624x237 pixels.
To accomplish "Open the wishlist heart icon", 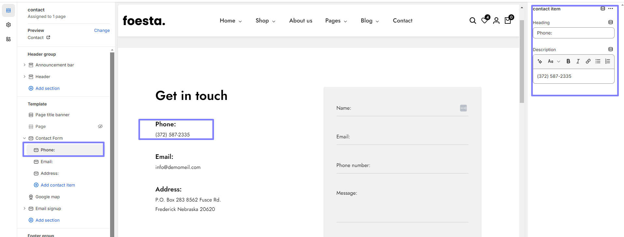I will tap(485, 21).
